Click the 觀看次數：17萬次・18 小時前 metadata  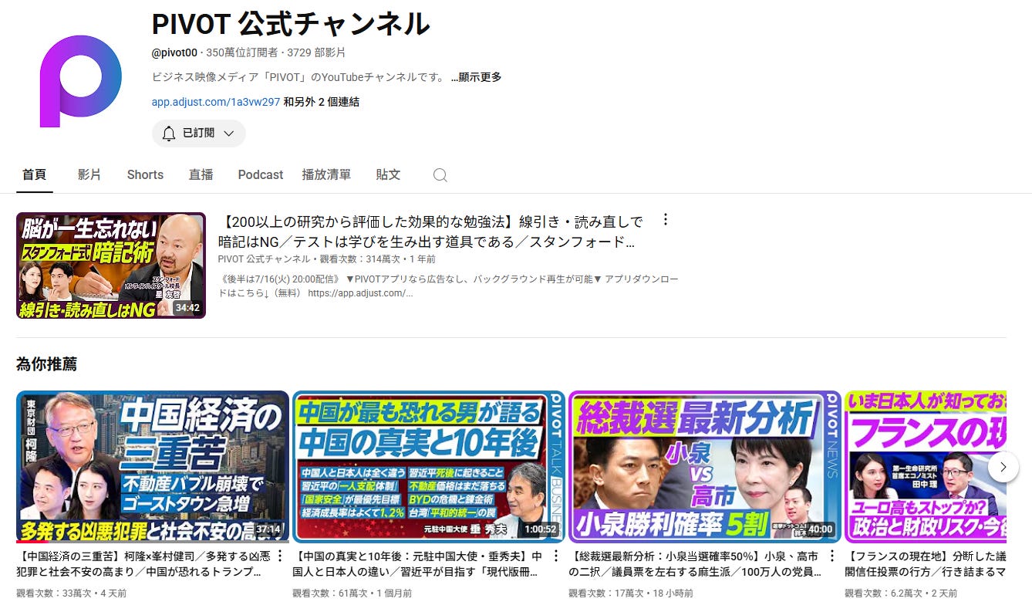(631, 593)
